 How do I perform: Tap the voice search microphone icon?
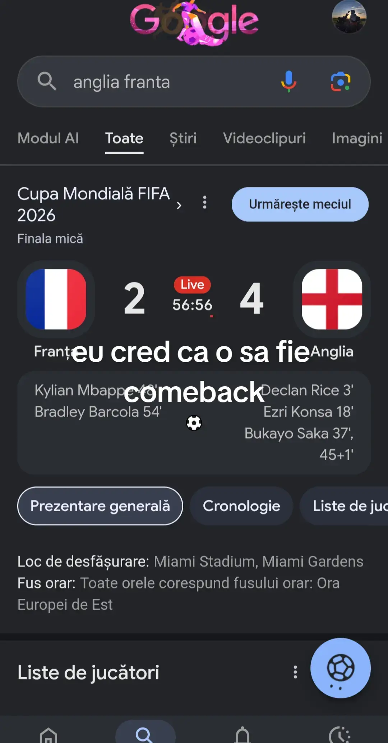288,82
